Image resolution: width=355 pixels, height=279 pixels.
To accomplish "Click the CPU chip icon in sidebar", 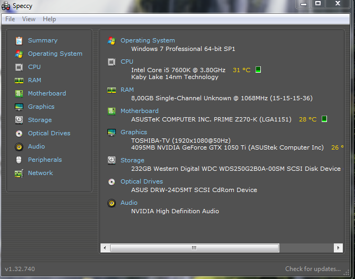I will 19,67.
